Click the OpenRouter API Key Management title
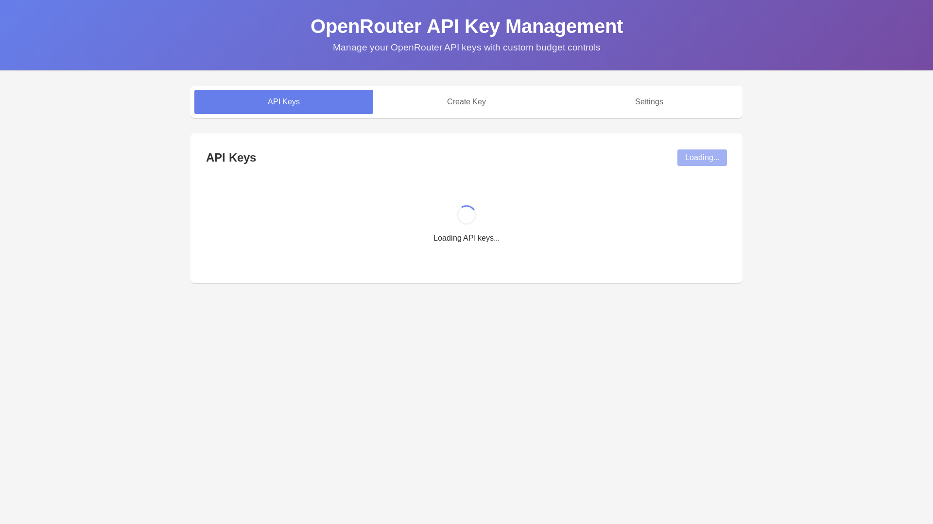The width and height of the screenshot is (933, 524). tap(466, 26)
